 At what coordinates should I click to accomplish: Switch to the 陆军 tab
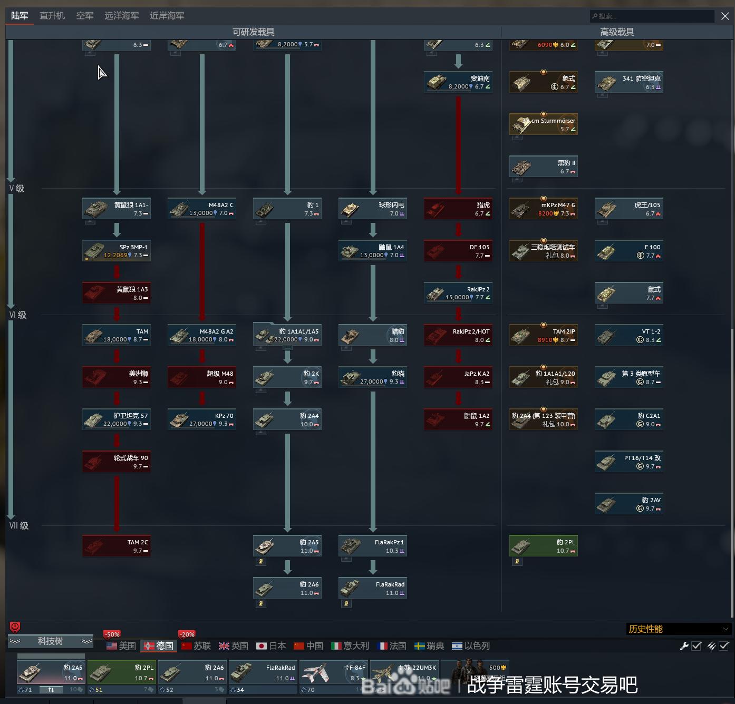(x=20, y=16)
